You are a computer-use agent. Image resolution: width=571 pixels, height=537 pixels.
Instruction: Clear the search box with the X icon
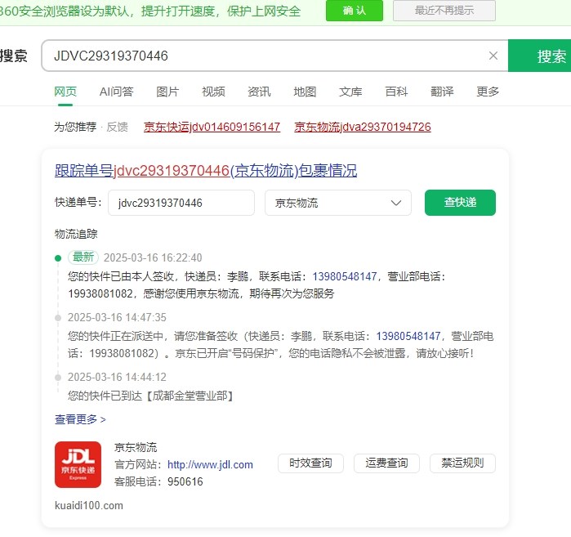coord(493,56)
